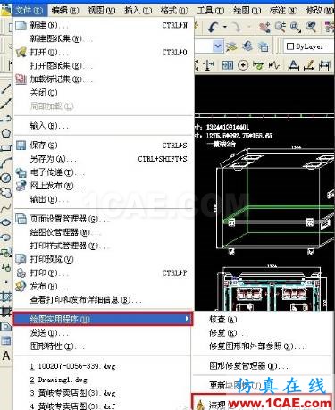Click the Undo arrow icon

click(x=213, y=27)
